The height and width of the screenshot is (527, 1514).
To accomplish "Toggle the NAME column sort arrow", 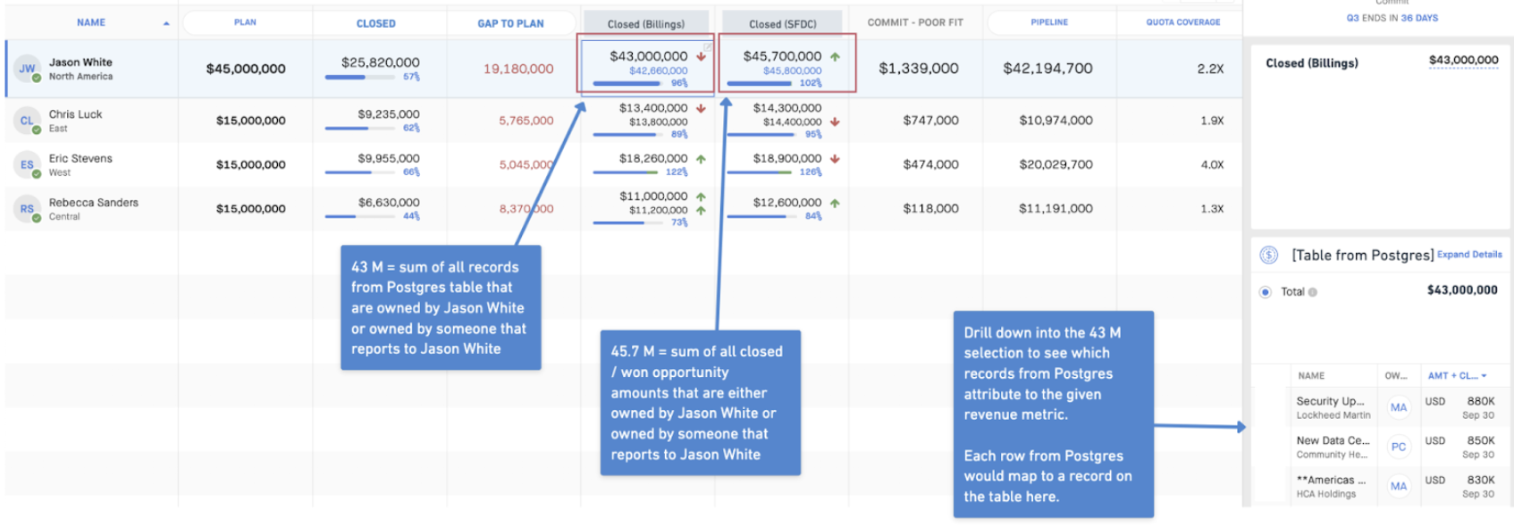I will point(166,23).
